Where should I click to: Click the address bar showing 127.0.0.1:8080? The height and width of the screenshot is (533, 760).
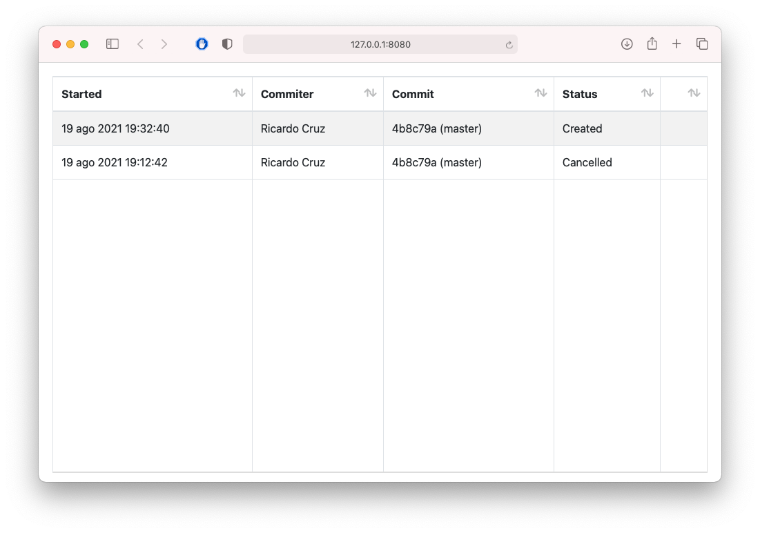tap(380, 43)
